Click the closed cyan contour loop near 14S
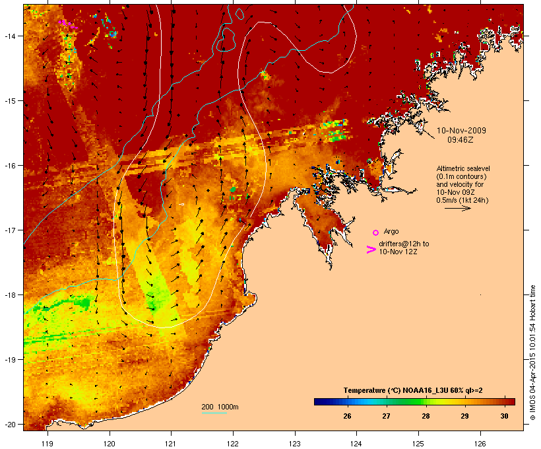This screenshot has width=541, height=449. [x=225, y=40]
